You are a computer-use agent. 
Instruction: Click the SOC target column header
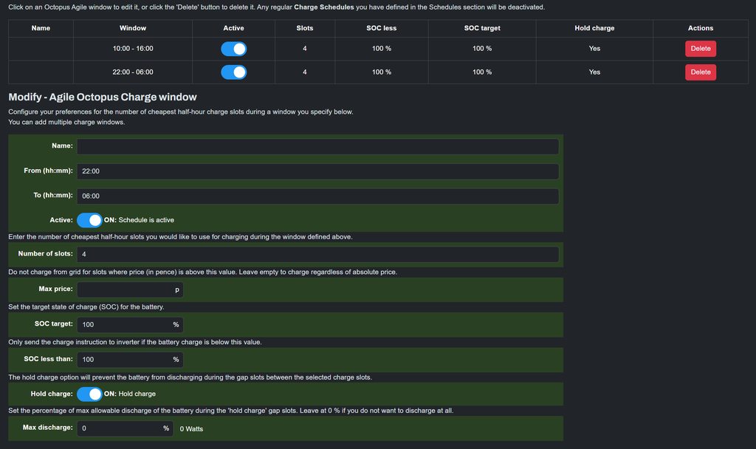(482, 28)
